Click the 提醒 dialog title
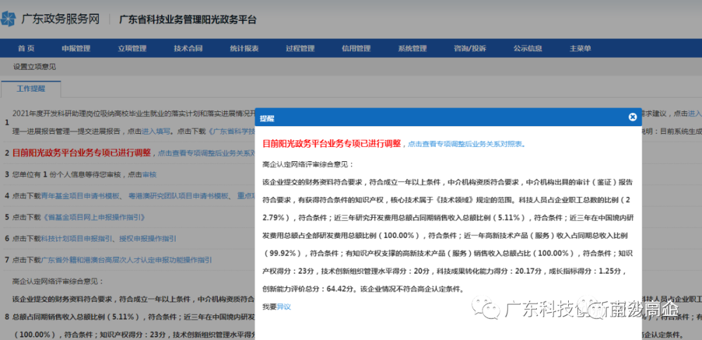This screenshot has width=702, height=340. [x=267, y=119]
